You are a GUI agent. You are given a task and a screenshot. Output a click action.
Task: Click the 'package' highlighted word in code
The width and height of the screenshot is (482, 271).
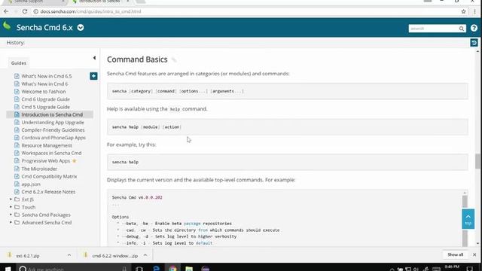pyautogui.click(x=192, y=224)
